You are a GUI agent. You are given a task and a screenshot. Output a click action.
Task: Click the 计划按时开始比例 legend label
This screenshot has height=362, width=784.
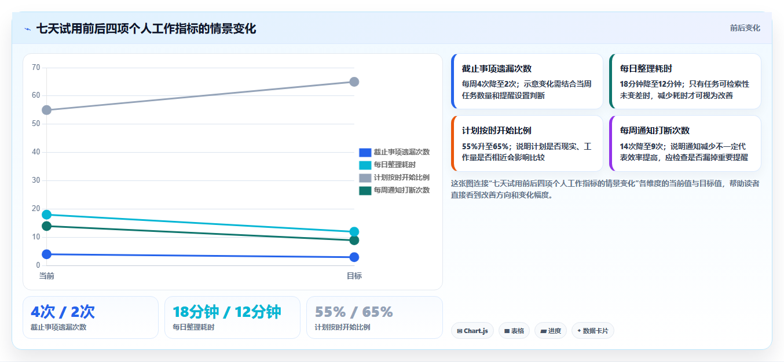tap(401, 178)
